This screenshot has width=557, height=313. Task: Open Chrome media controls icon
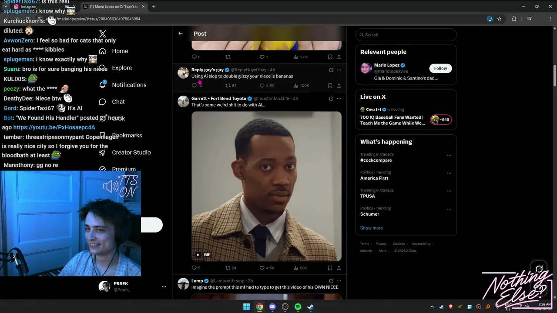point(529,19)
